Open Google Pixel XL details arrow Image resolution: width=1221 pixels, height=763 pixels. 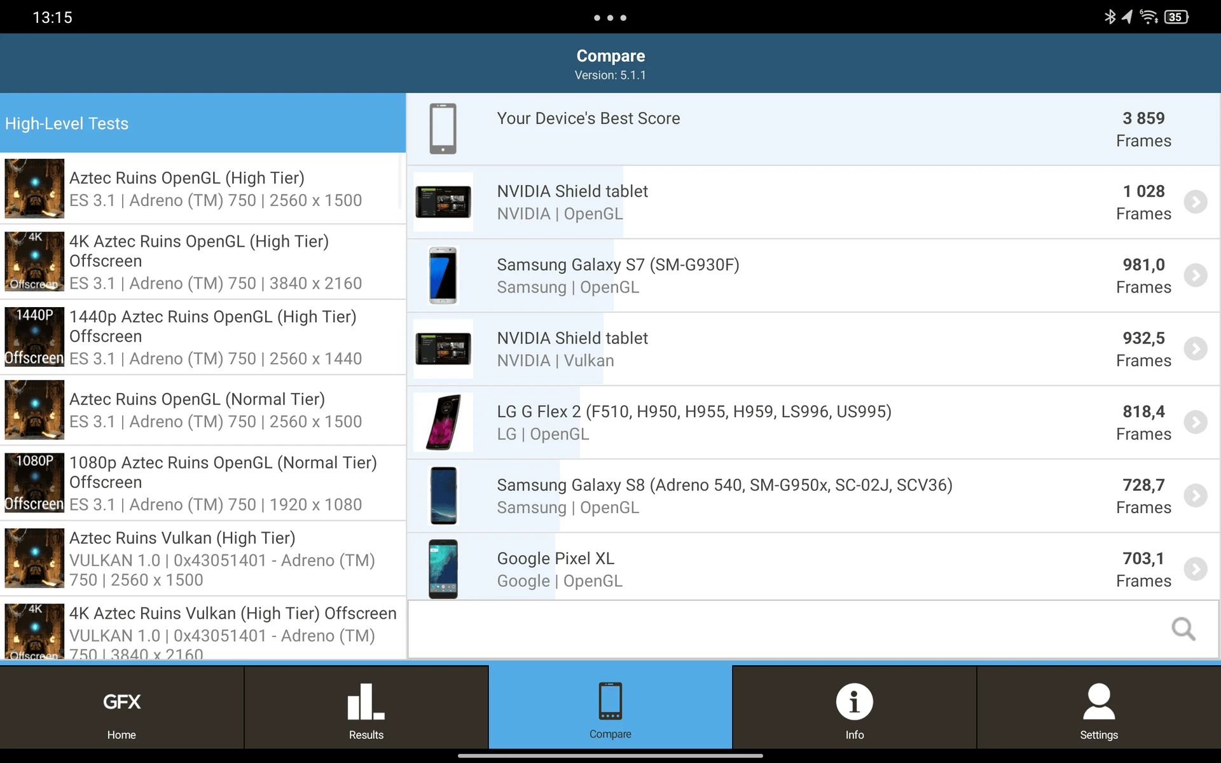pos(1196,569)
